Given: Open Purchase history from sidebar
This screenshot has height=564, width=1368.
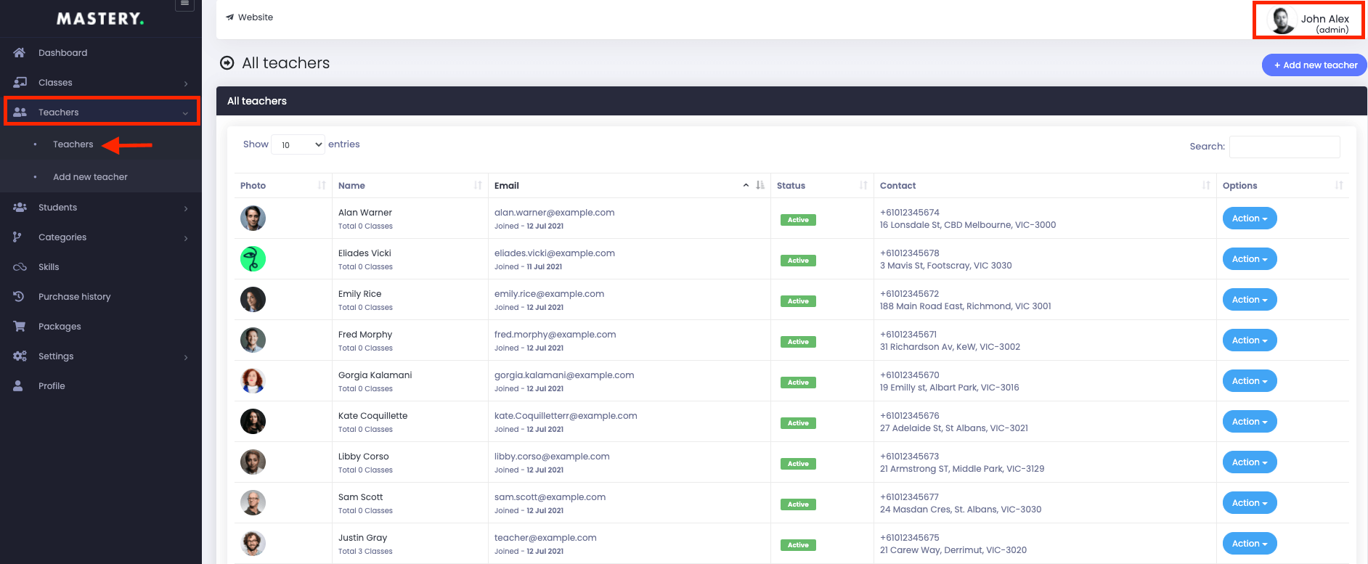Looking at the screenshot, I should tap(74, 297).
